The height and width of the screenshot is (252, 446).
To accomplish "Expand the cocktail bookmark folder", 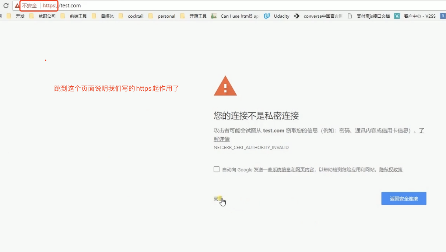I will [x=131, y=16].
